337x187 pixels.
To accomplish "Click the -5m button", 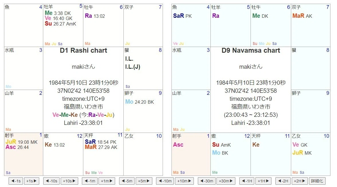I will (x=127, y=181).
